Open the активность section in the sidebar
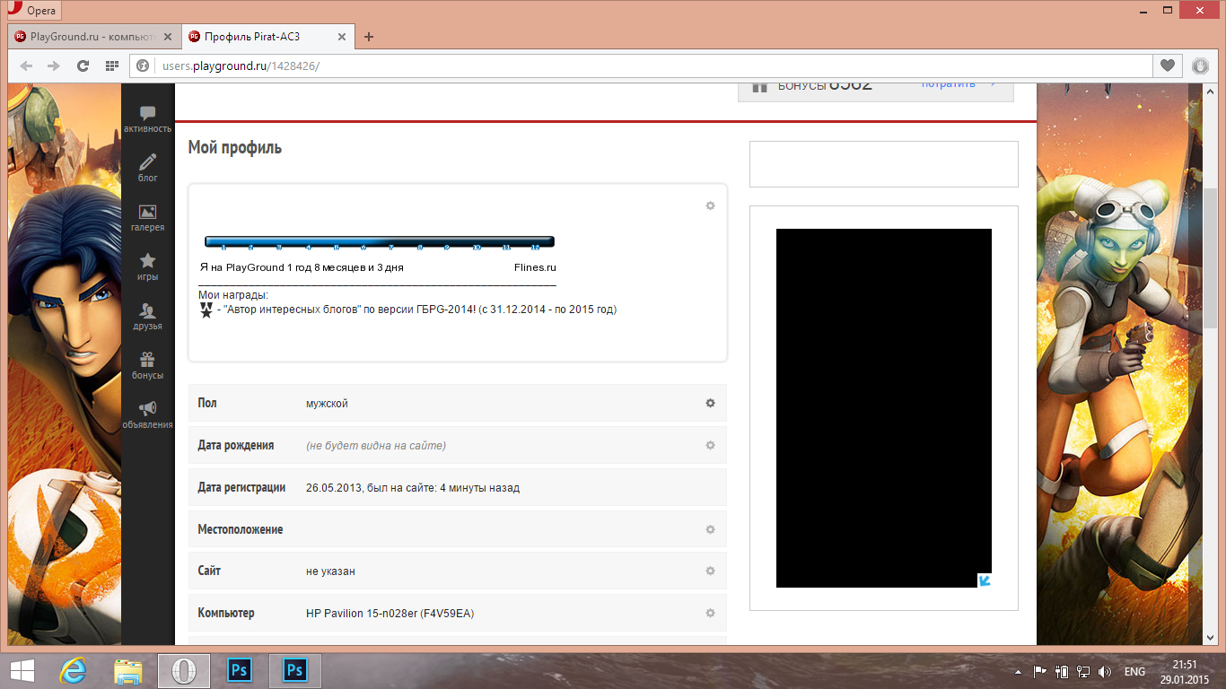 (147, 118)
